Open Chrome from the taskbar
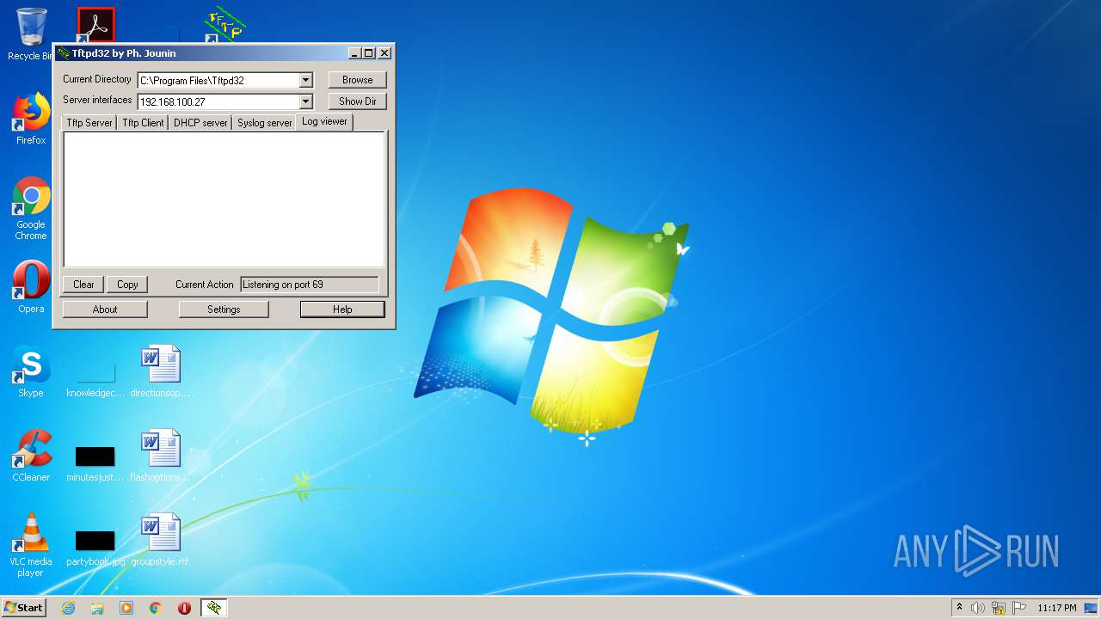The width and height of the screenshot is (1101, 619). 156,608
